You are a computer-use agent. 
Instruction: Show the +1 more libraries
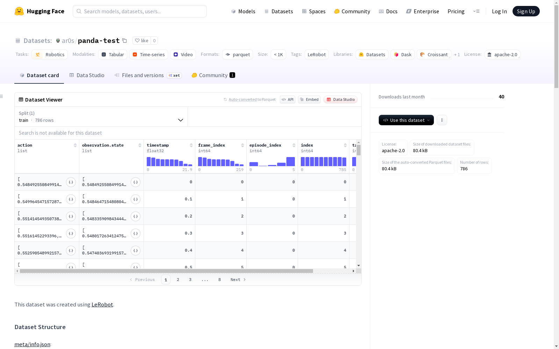click(457, 54)
